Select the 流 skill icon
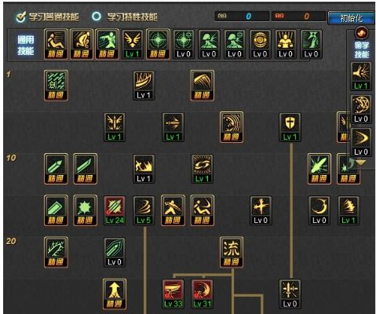 [x=232, y=252]
